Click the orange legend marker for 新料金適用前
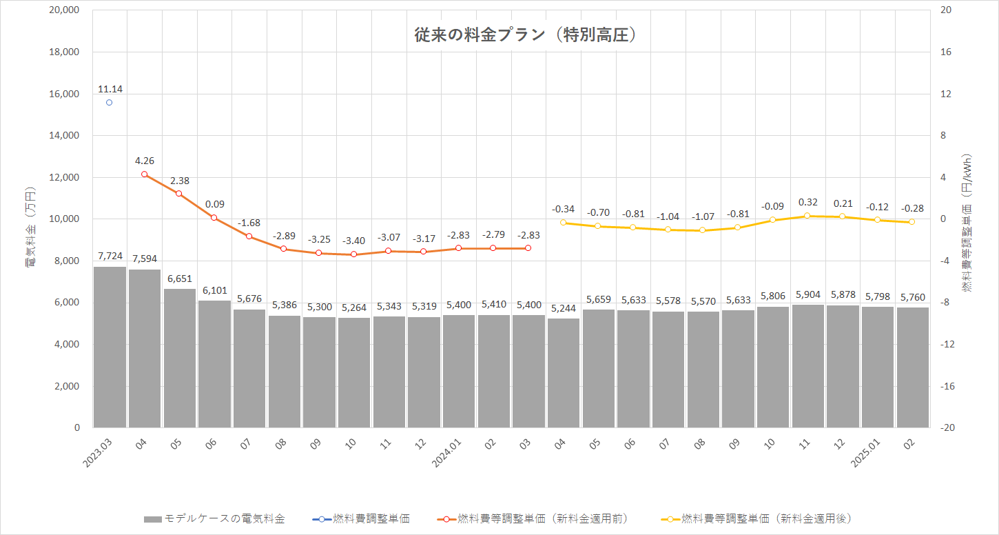This screenshot has width=999, height=535. 446,518
